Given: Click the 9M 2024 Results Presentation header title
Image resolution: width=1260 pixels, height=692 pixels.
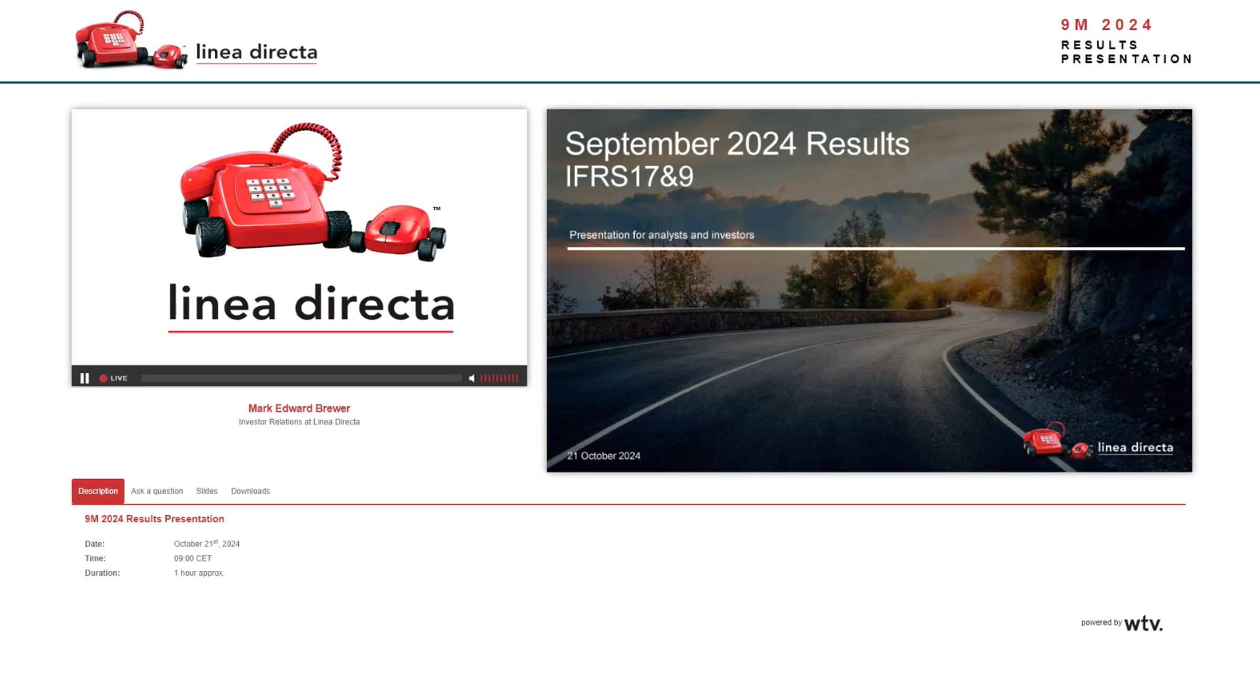Looking at the screenshot, I should pyautogui.click(x=1126, y=41).
